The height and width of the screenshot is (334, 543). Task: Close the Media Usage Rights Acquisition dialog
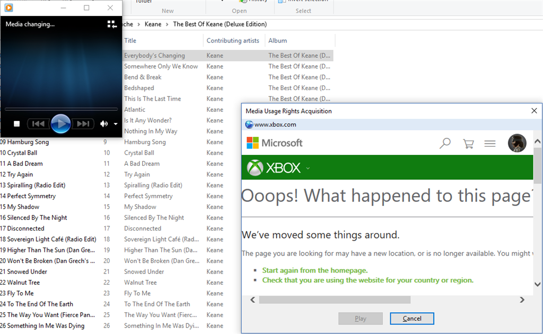[534, 111]
